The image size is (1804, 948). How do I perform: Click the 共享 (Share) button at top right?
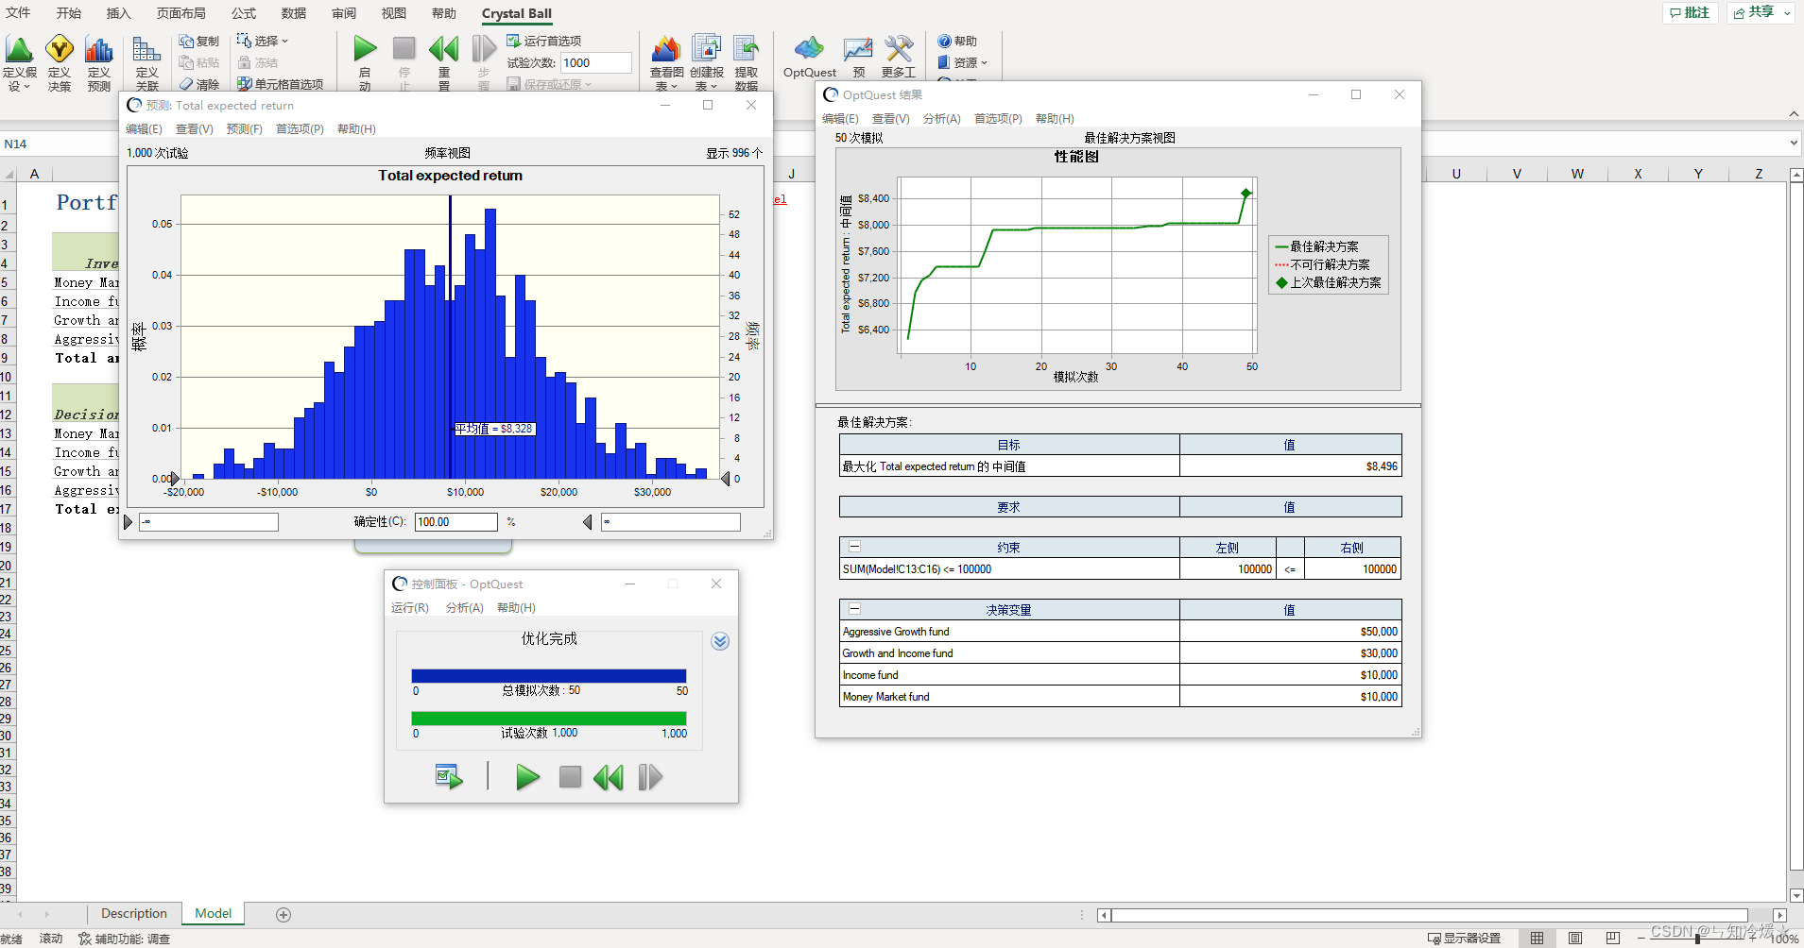tap(1761, 12)
